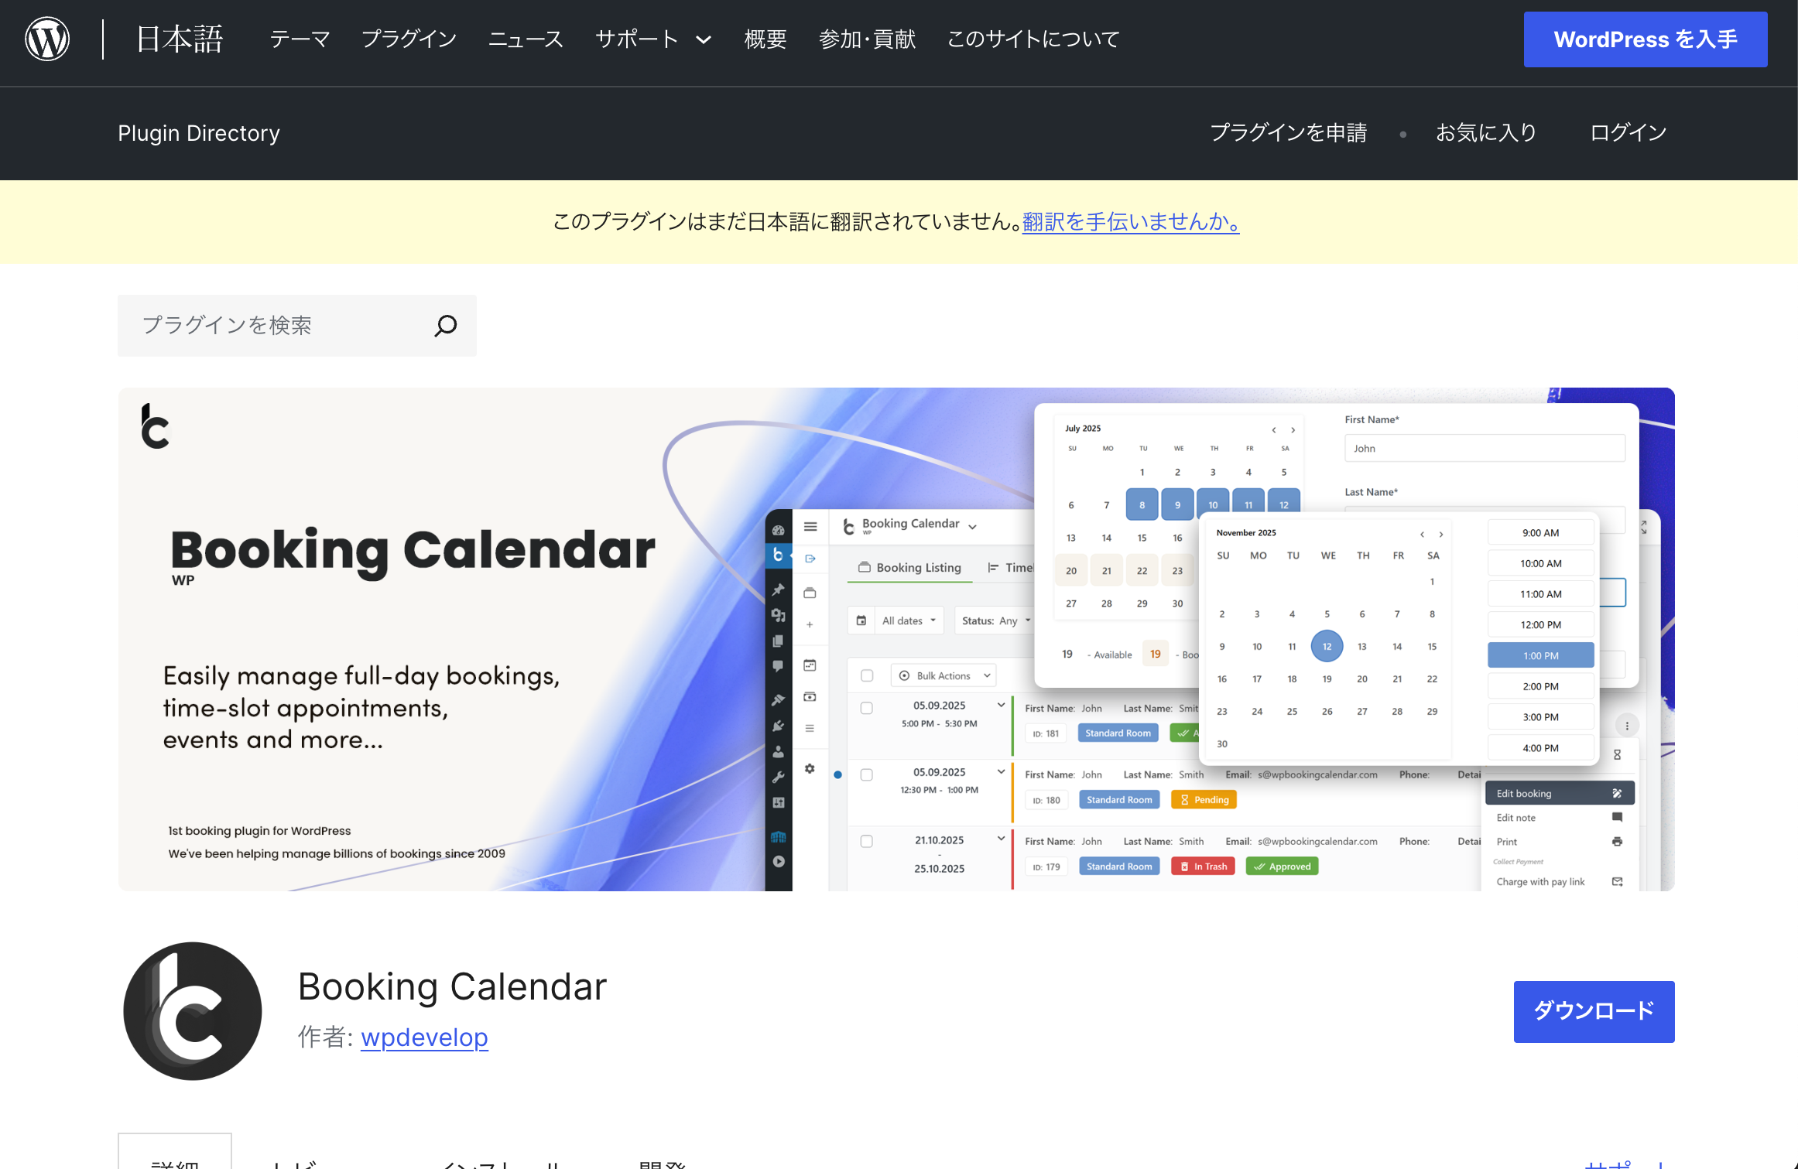Open All dates dropdown in banner
Viewport: 1798px width, 1169px height.
[x=909, y=620]
